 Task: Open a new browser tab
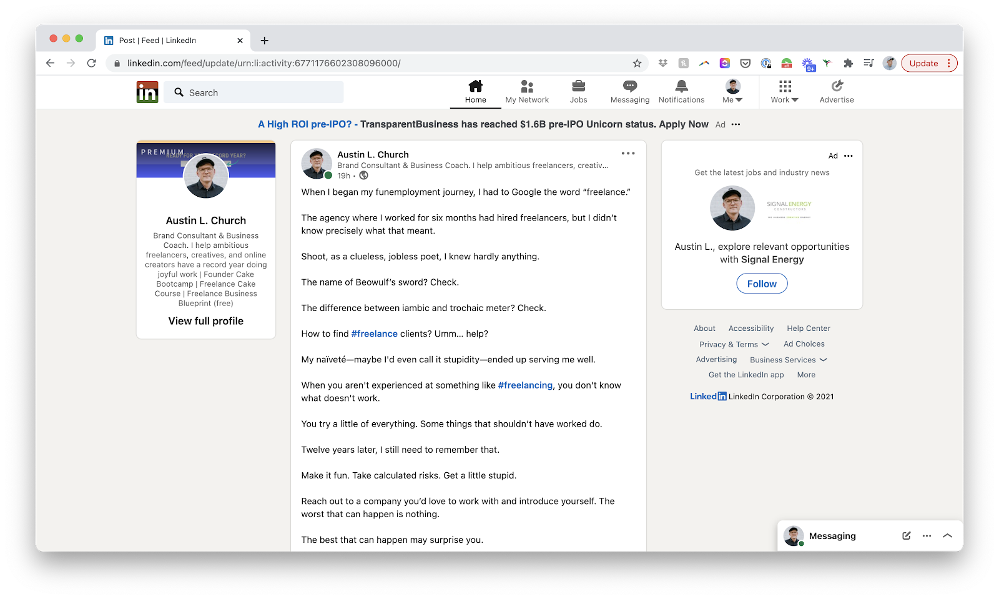pos(265,41)
